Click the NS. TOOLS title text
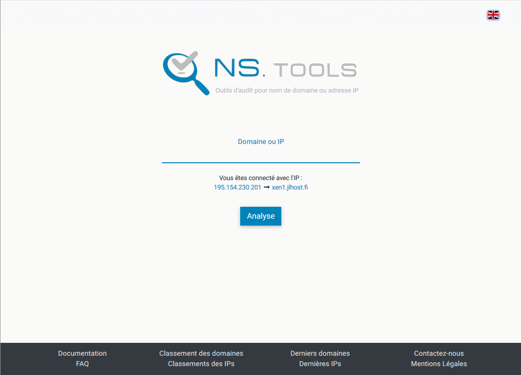 click(x=286, y=68)
